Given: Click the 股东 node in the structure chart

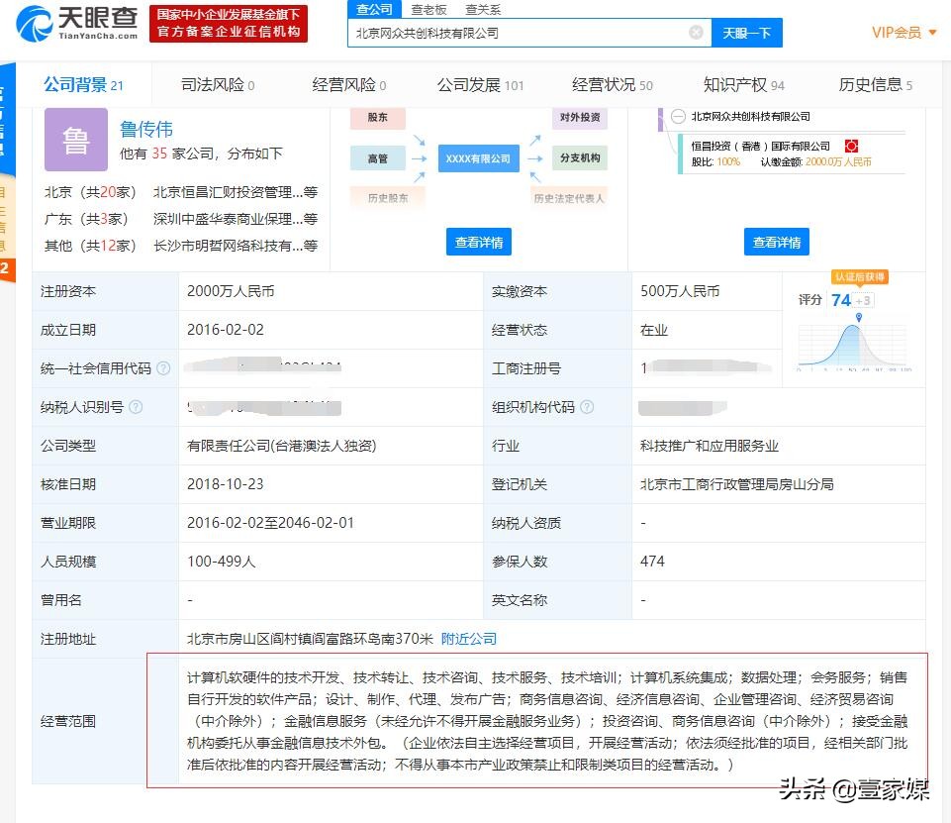Looking at the screenshot, I should [x=376, y=118].
